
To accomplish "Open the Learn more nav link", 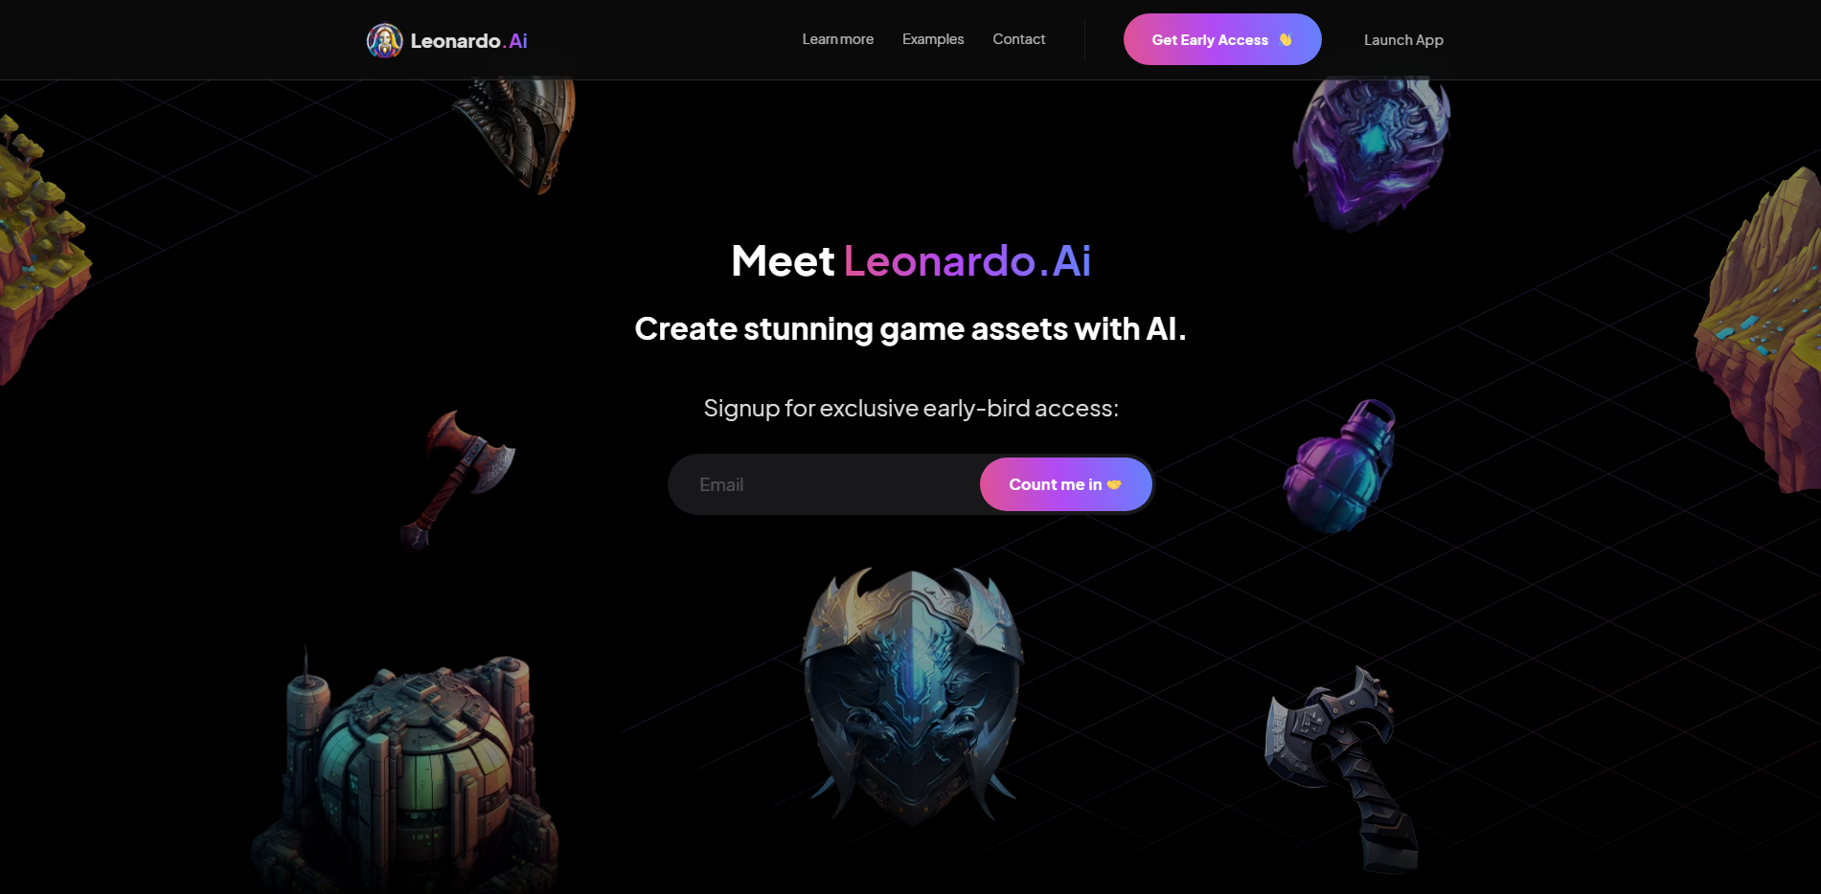I will 837,39.
